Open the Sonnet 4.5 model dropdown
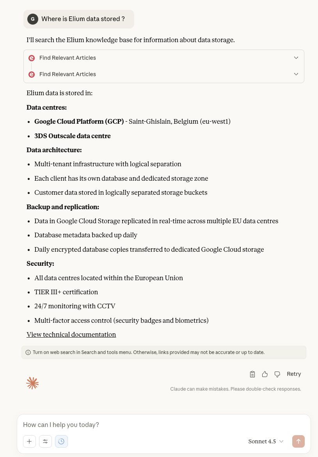Viewport: 318px width, 457px height. coord(266,441)
